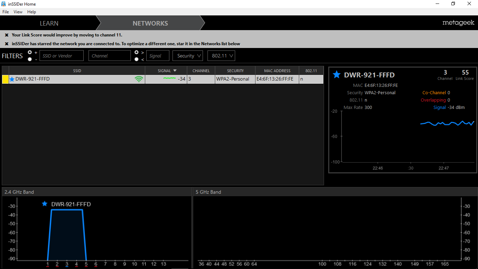Viewport: 478px width, 269px height.
Task: Minimize the inSSIDer Home window
Action: pos(437,4)
